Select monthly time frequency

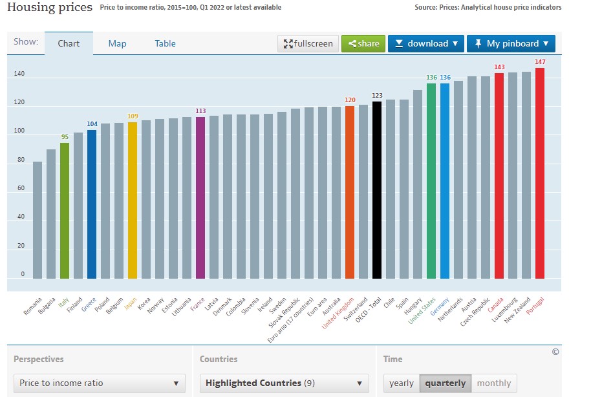(493, 383)
